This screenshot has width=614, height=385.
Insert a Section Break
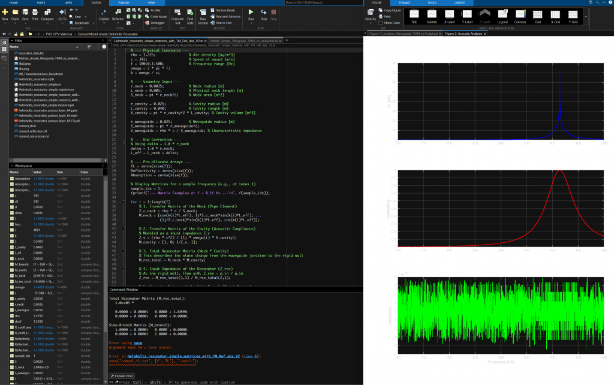[223, 10]
